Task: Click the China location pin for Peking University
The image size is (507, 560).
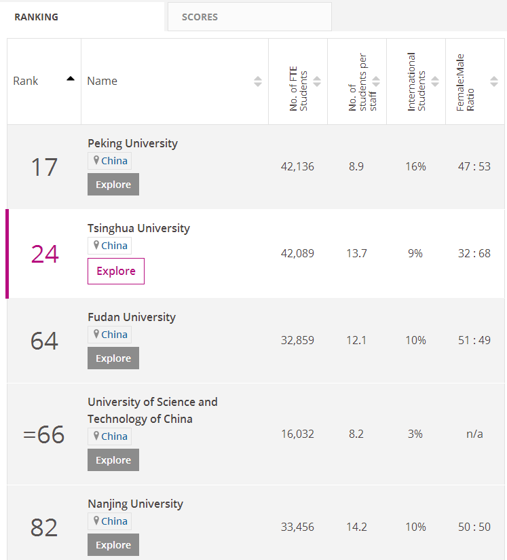Action: click(x=109, y=160)
